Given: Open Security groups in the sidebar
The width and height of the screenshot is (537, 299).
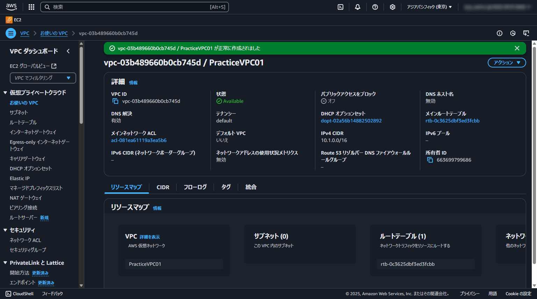Looking at the screenshot, I should coord(28,250).
